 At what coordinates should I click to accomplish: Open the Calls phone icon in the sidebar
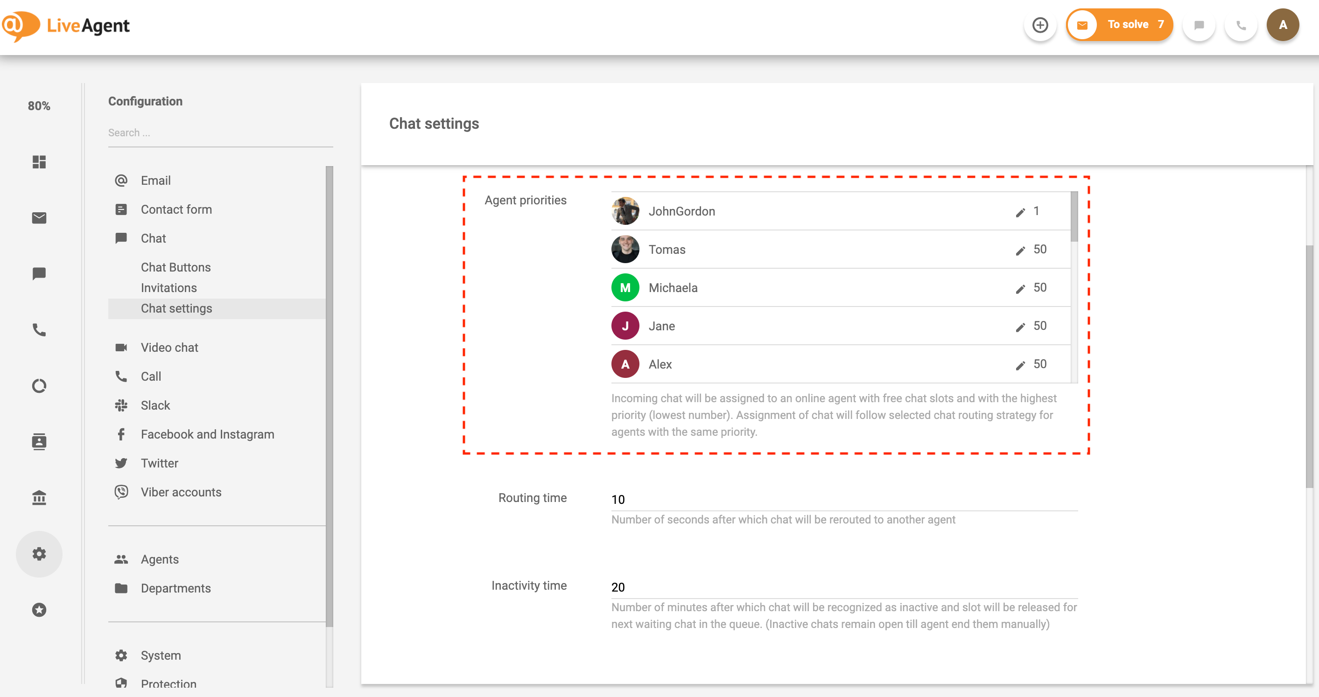(x=39, y=330)
